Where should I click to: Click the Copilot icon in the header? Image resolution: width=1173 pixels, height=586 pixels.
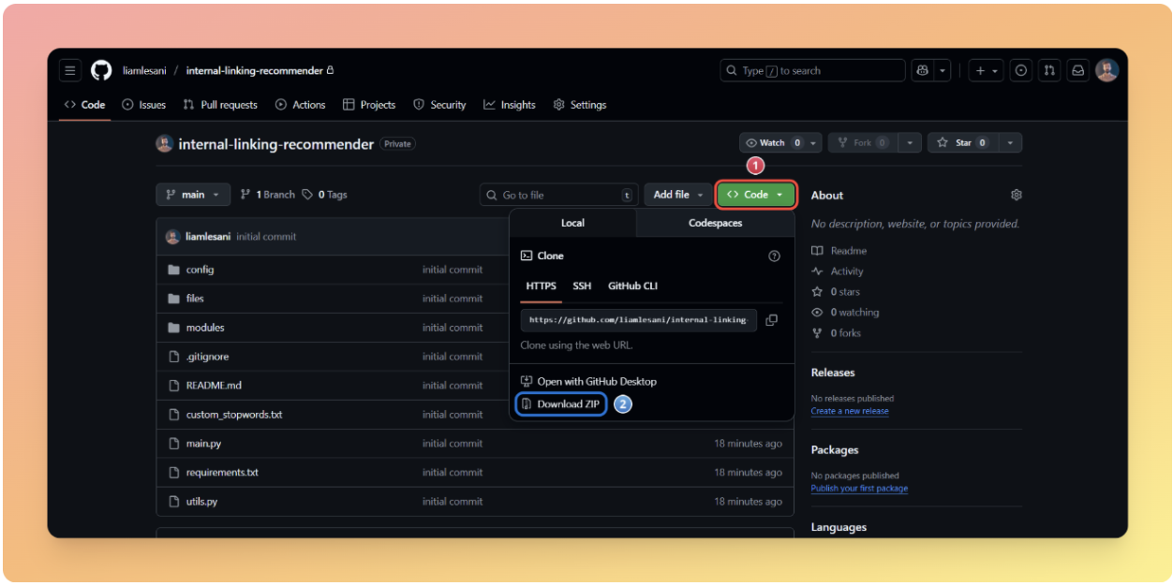pos(922,69)
